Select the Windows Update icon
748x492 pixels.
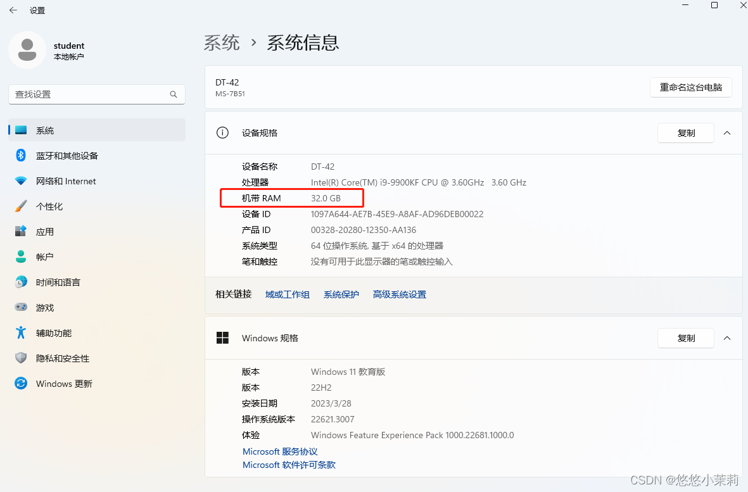(21, 383)
